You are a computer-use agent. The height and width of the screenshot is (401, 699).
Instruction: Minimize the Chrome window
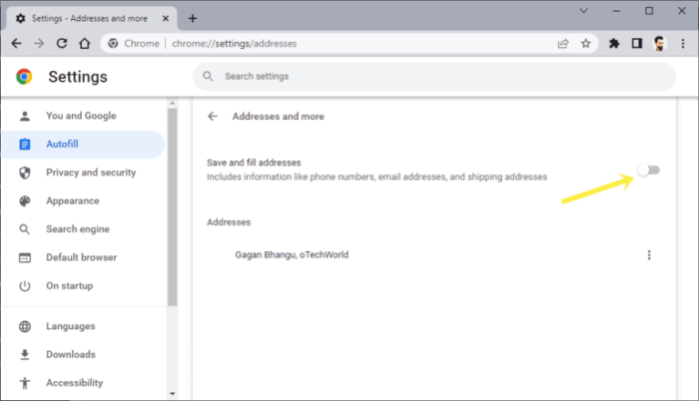[616, 11]
